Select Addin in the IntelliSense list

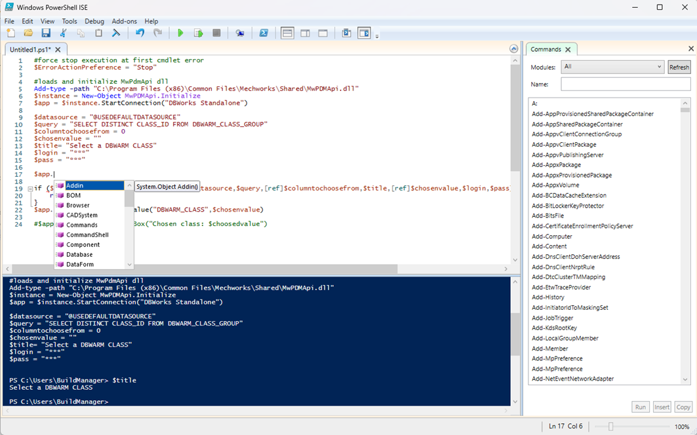pyautogui.click(x=89, y=186)
